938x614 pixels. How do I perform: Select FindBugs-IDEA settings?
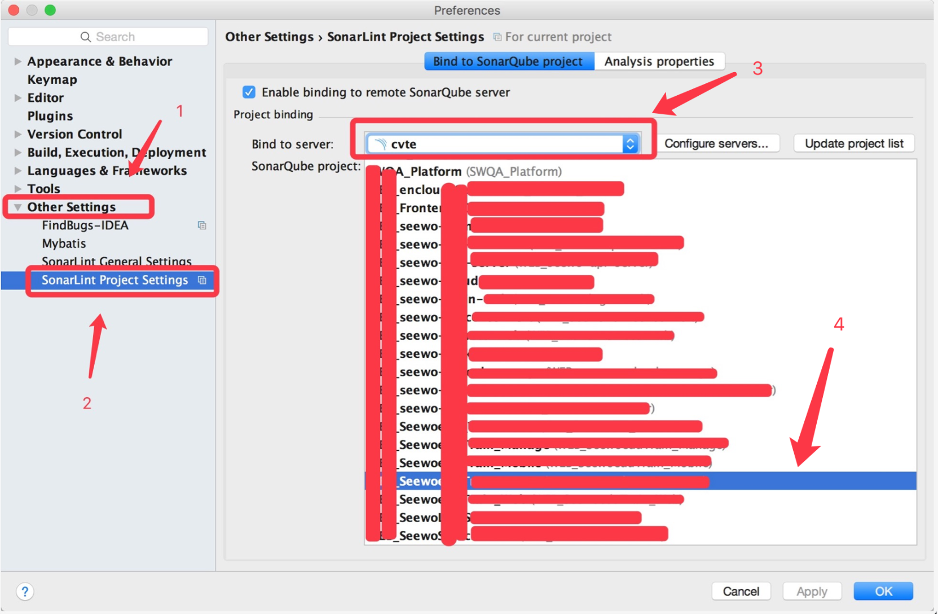[x=85, y=225]
